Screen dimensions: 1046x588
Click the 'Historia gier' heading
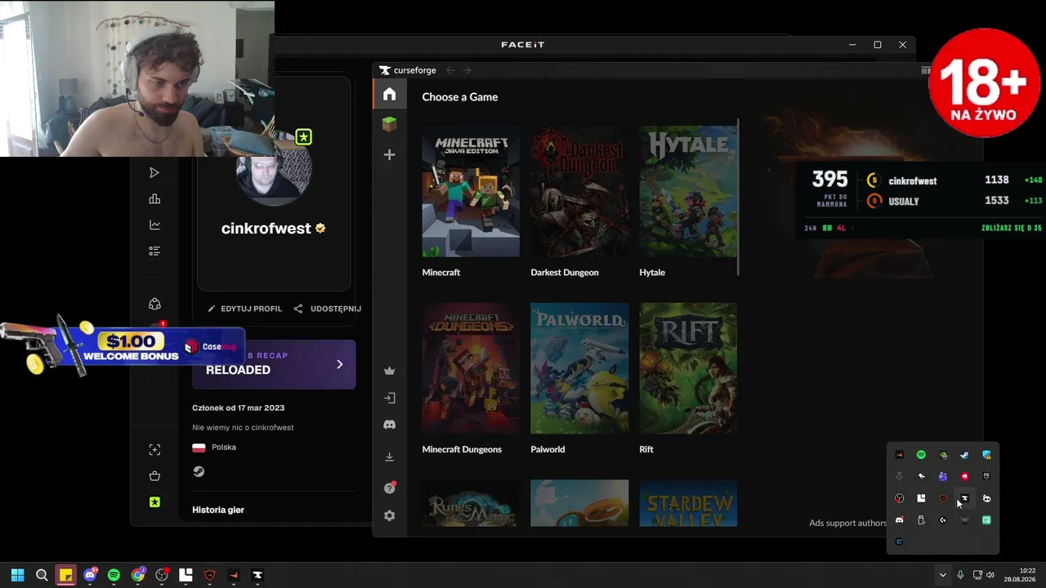click(218, 510)
